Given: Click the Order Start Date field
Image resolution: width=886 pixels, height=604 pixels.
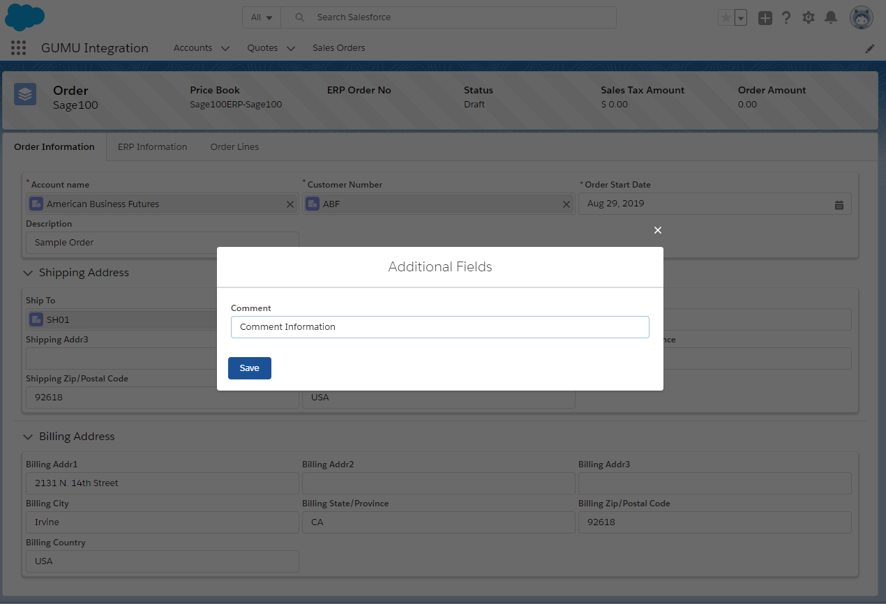Looking at the screenshot, I should tap(714, 204).
